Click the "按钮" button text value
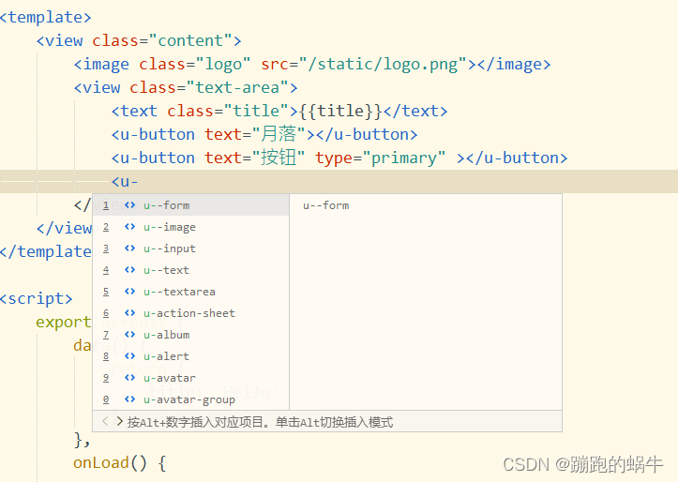This screenshot has height=482, width=678. [x=279, y=158]
